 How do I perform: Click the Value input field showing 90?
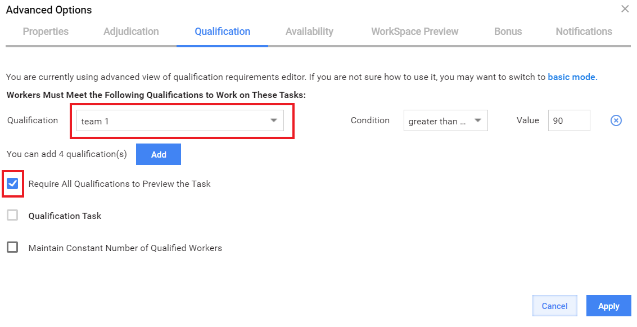point(569,120)
